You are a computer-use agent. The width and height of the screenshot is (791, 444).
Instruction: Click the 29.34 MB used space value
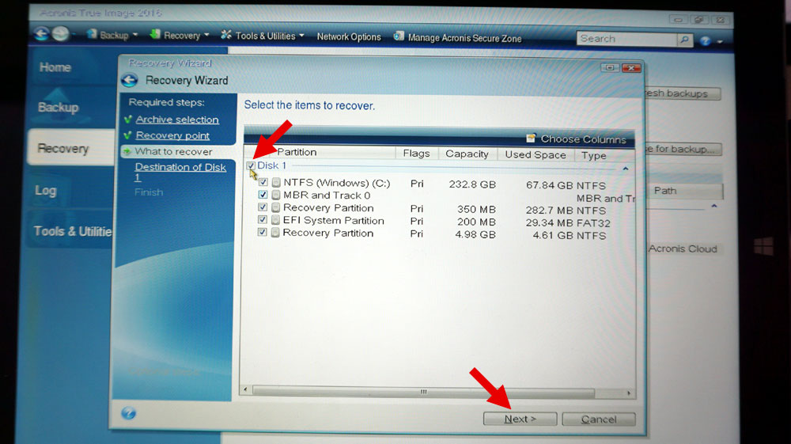click(549, 223)
